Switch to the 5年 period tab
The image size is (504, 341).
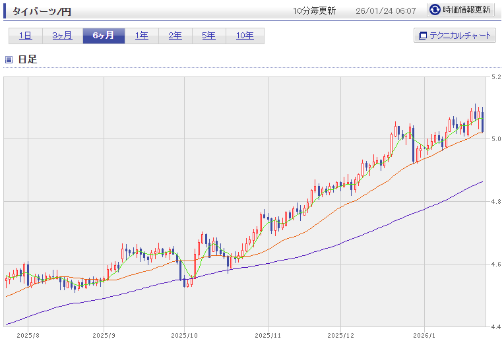click(x=208, y=36)
